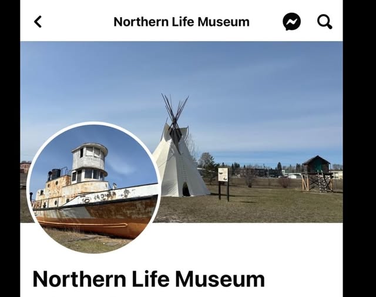Go back using the left chevron arrow
The image size is (376, 297).
pyautogui.click(x=38, y=22)
